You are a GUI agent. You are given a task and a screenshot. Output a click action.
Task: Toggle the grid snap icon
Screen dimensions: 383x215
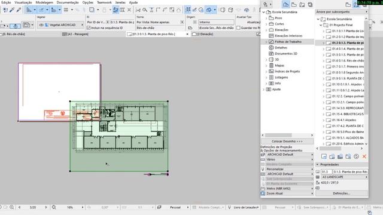[x=66, y=10]
